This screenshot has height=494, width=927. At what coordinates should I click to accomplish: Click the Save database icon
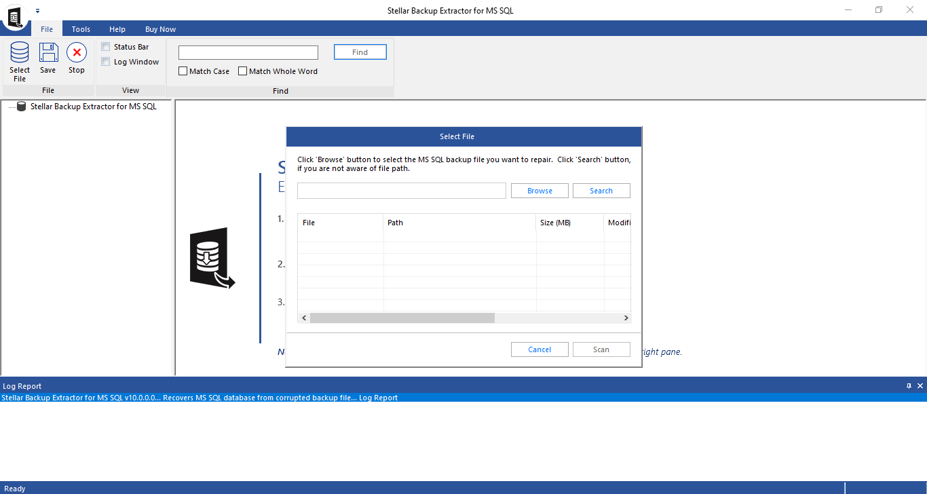[48, 60]
